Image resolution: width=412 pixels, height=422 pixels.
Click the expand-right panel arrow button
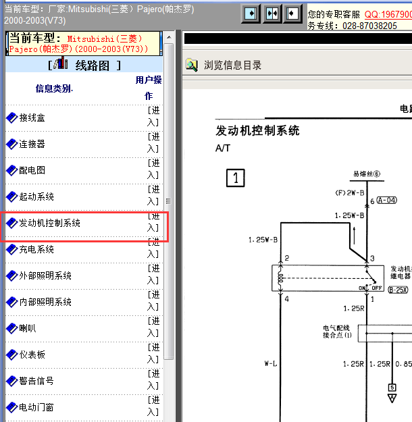coord(251,14)
